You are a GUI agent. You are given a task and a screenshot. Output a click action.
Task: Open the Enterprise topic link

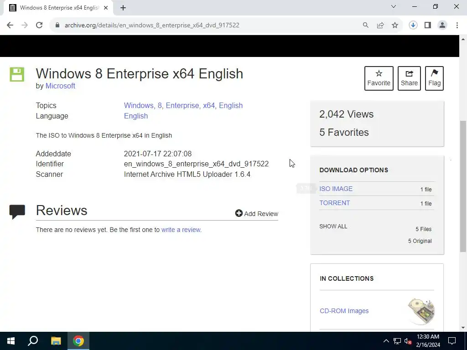tap(183, 105)
